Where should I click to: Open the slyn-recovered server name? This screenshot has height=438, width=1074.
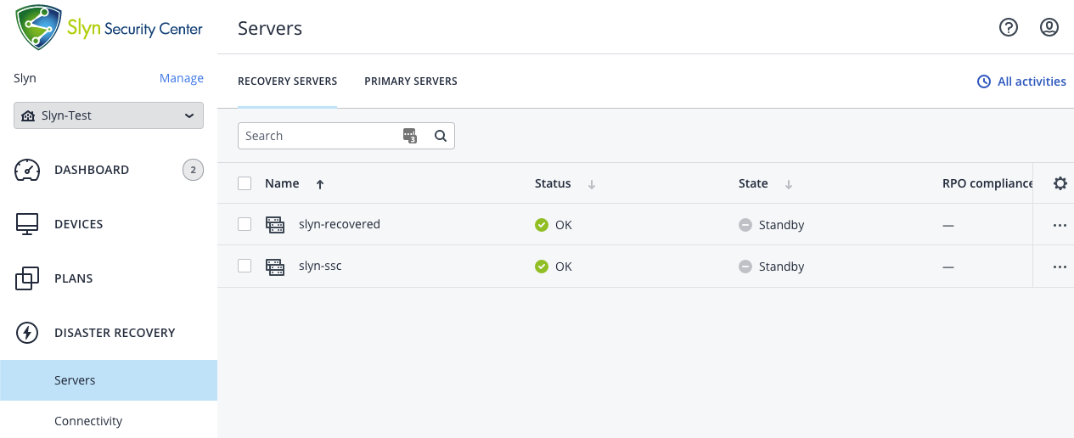tap(340, 224)
